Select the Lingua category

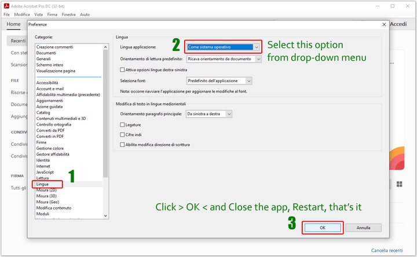42,184
